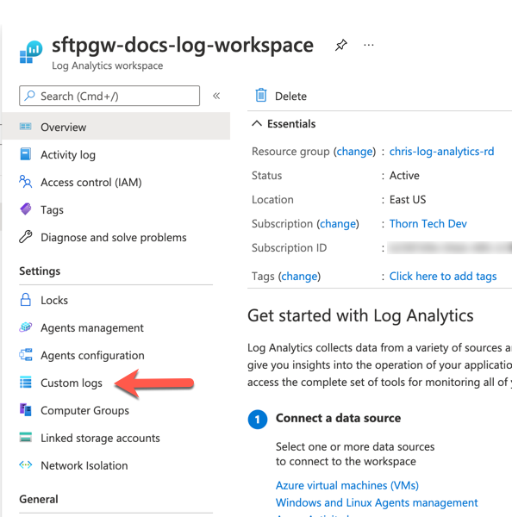The height and width of the screenshot is (517, 512).
Task: Change the Resource group
Action: [354, 152]
